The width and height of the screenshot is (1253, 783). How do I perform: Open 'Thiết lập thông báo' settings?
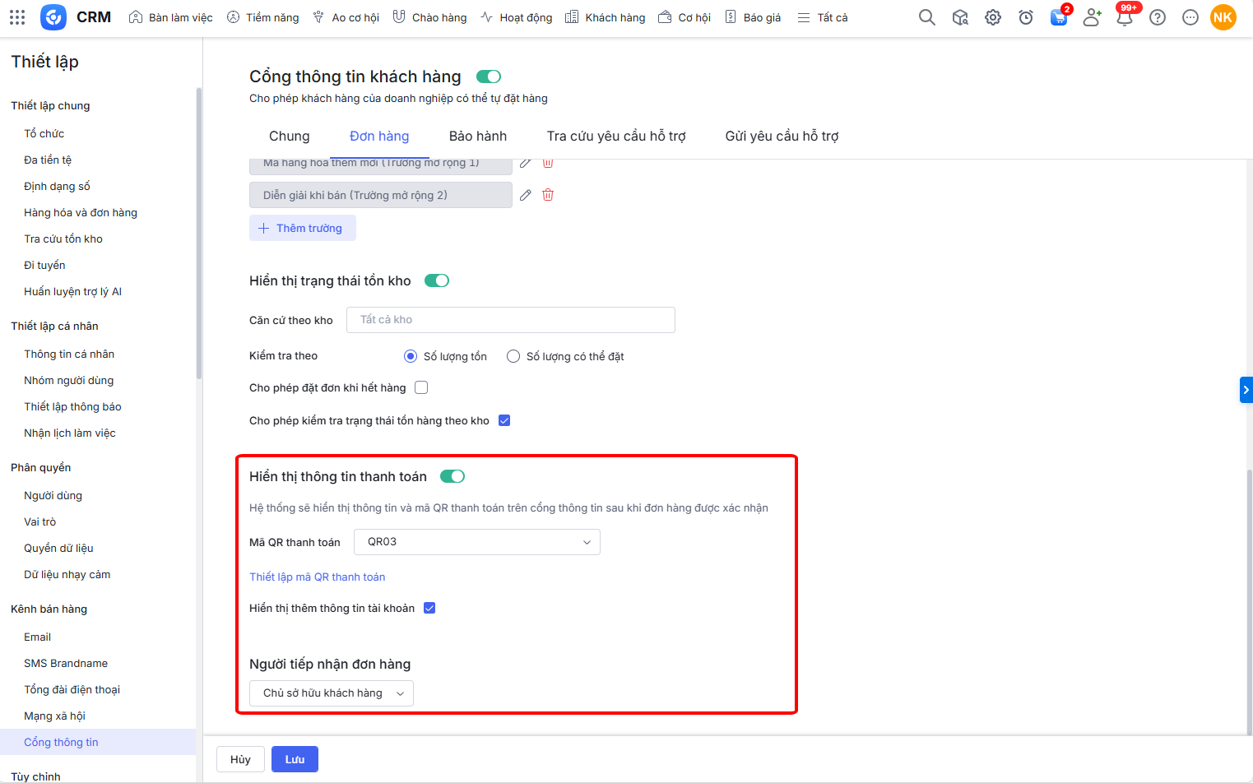[72, 406]
